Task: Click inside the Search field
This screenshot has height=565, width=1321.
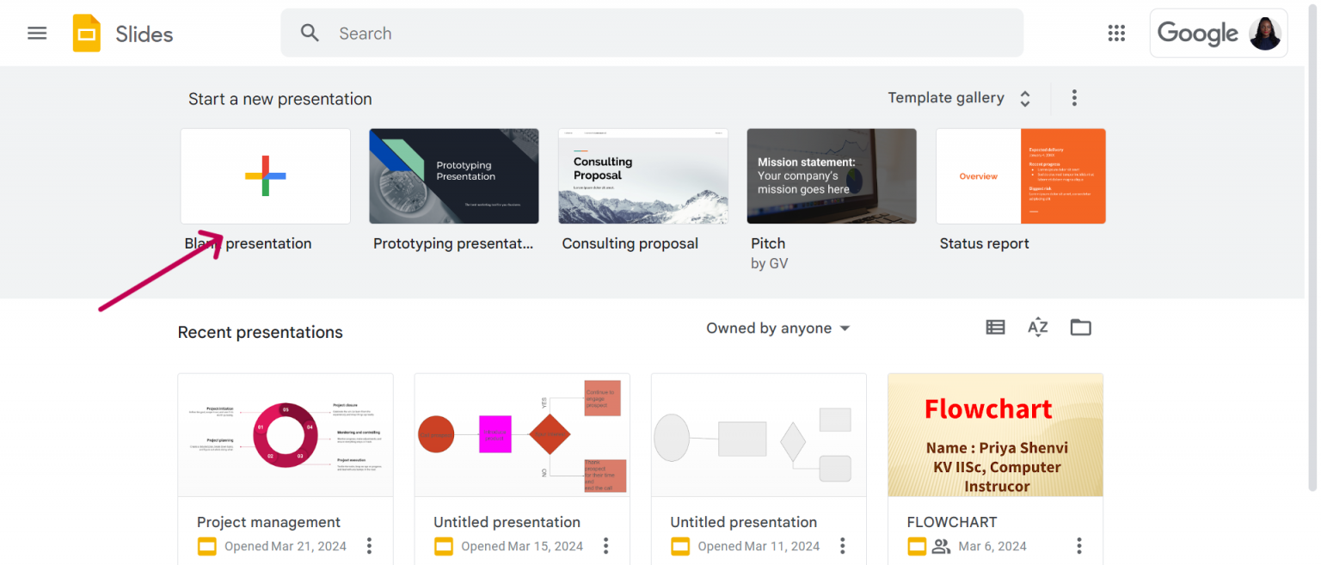Action: pos(516,33)
